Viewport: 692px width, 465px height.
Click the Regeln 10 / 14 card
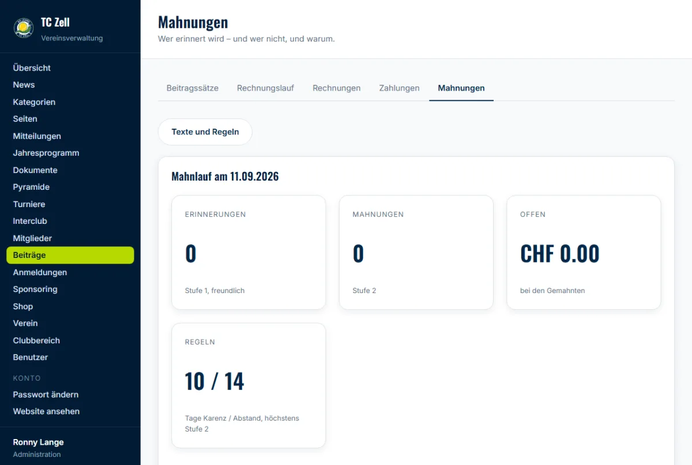click(249, 385)
